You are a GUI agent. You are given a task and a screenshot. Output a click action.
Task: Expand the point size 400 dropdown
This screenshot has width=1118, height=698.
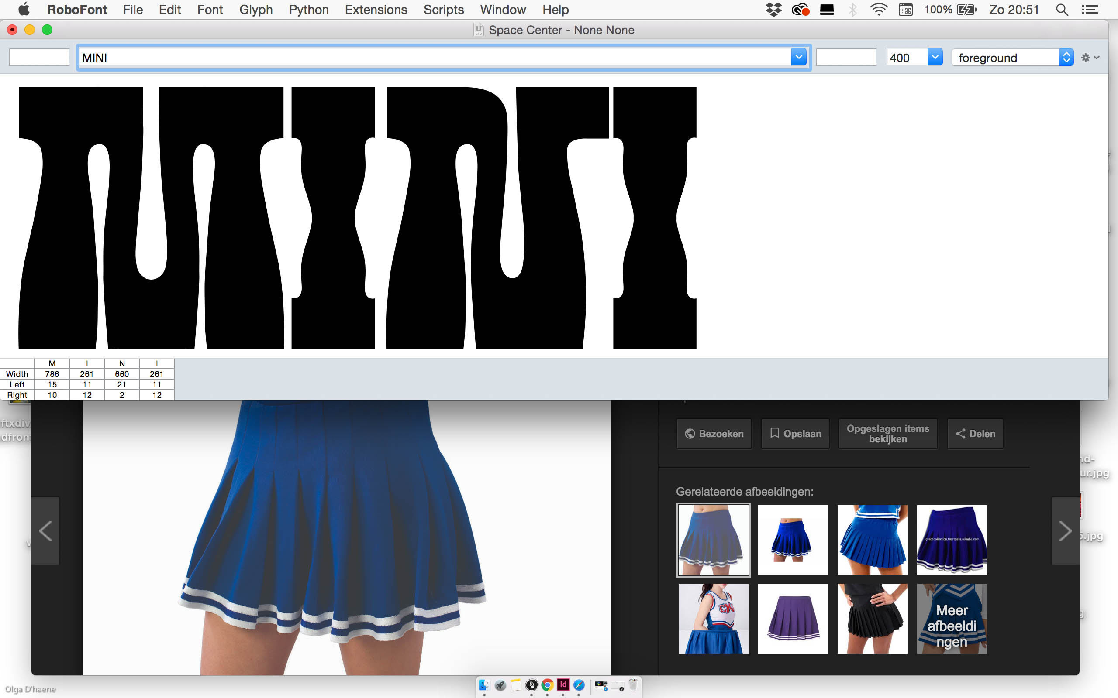pyautogui.click(x=935, y=57)
